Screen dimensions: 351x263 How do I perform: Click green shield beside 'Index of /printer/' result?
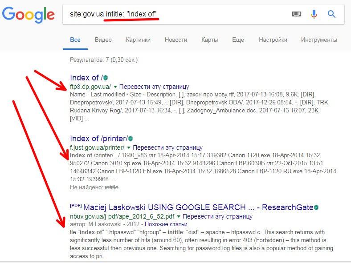tap(131, 139)
